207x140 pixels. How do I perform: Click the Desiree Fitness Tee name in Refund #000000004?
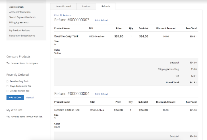coord(67,110)
